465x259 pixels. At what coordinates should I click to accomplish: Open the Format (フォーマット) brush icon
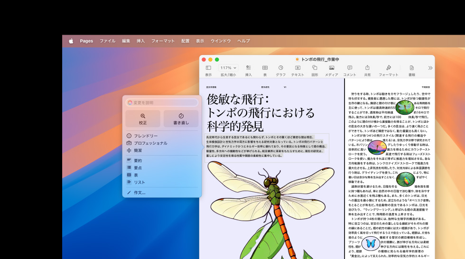[x=388, y=68]
